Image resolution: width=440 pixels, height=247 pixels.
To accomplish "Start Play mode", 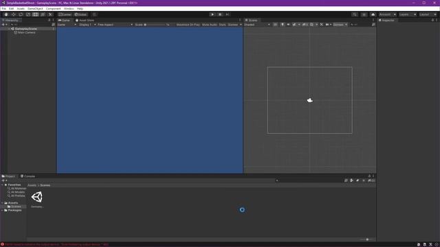I will [x=212, y=14].
